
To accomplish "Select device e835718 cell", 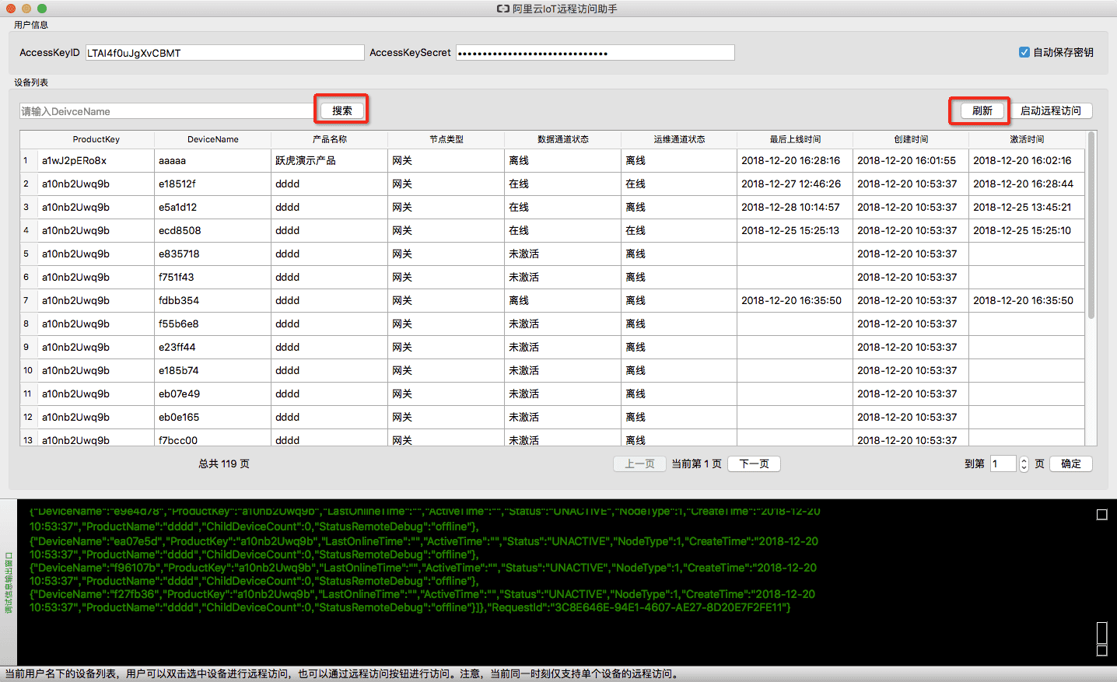I will pos(213,254).
